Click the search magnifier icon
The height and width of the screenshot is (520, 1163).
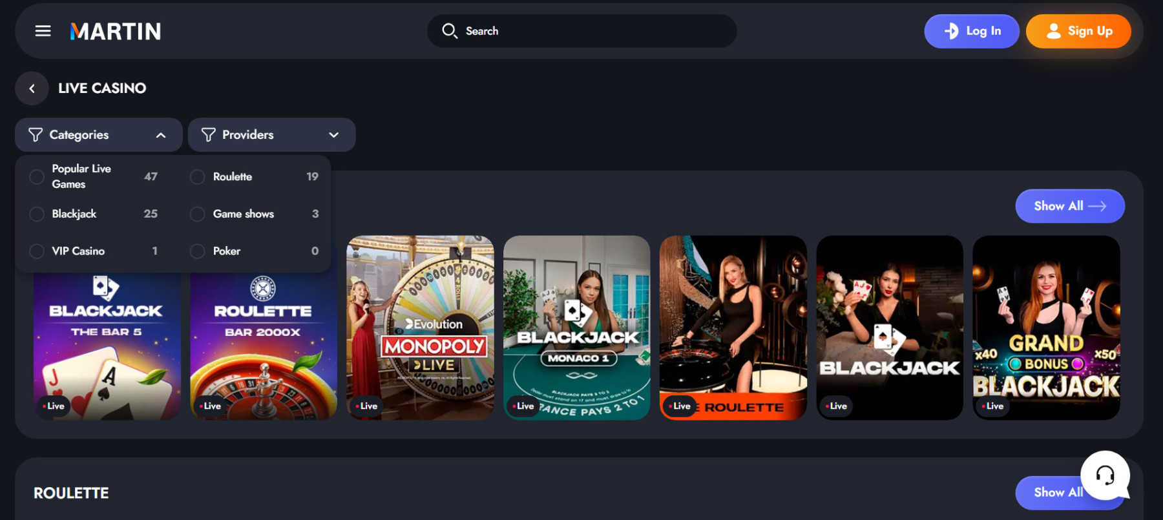point(449,31)
